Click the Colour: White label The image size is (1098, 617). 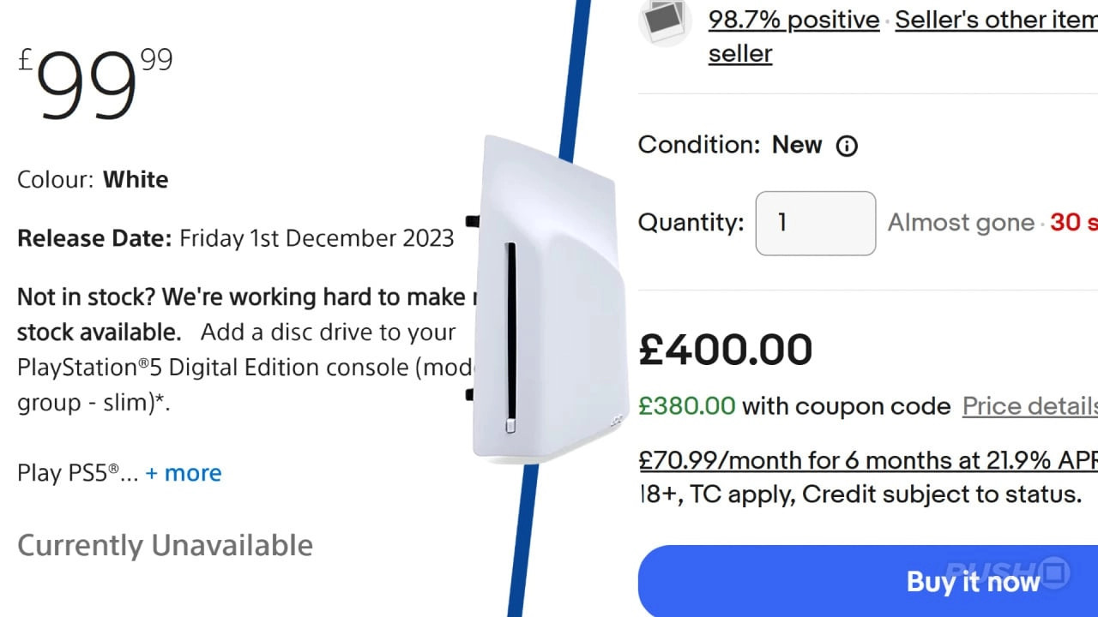(93, 179)
